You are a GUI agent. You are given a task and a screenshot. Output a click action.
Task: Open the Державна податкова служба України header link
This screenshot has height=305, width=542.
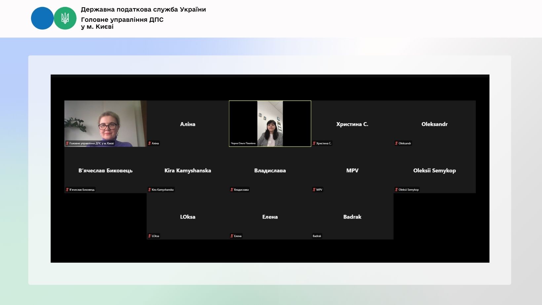[143, 10]
